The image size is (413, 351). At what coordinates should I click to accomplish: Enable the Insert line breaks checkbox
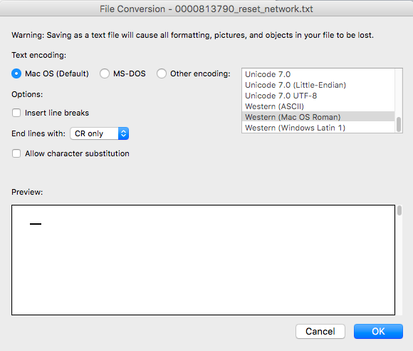[x=16, y=113]
